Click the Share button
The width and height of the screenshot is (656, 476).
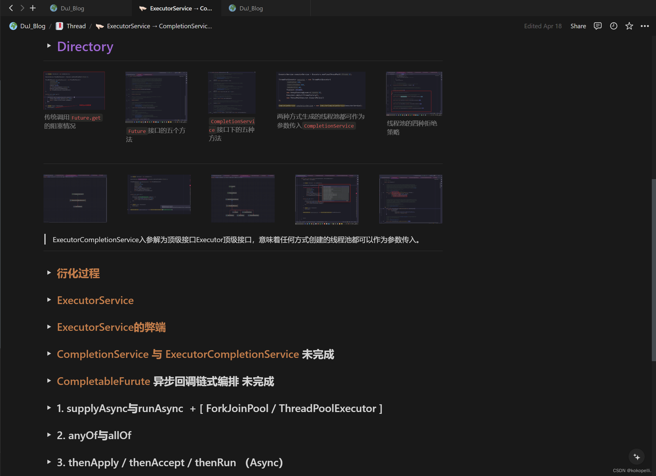click(x=578, y=26)
